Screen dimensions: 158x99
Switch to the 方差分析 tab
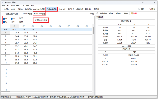62,9
